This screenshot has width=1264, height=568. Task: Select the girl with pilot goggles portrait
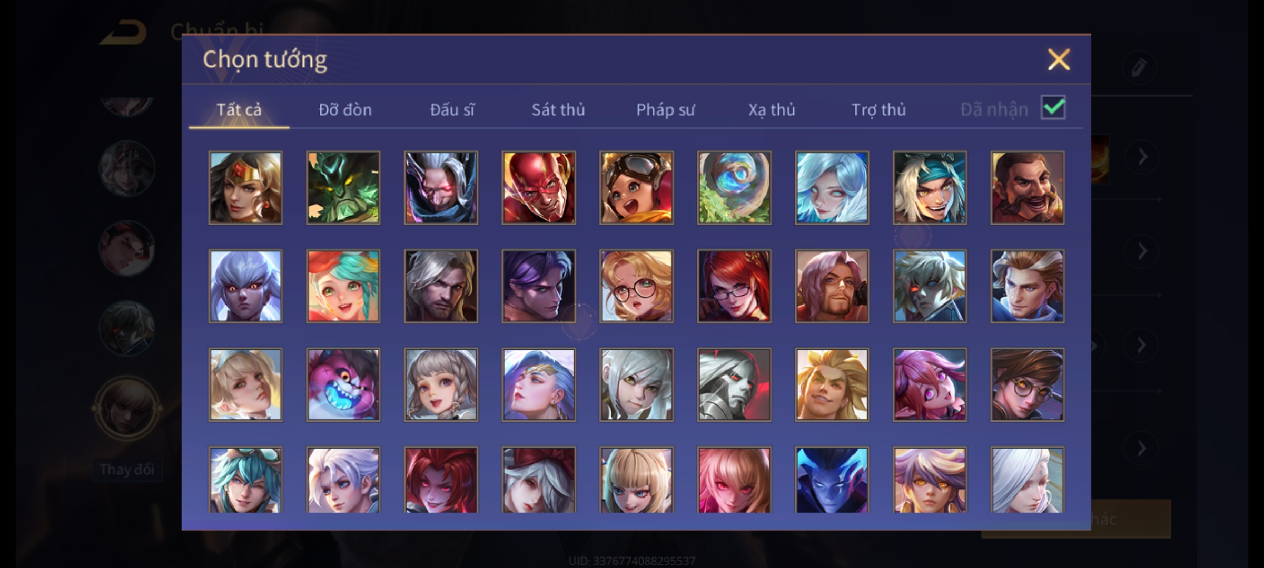636,188
